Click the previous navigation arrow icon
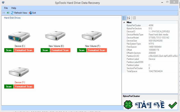This screenshot has width=180, height=112. pyautogui.click(x=4, y=13)
